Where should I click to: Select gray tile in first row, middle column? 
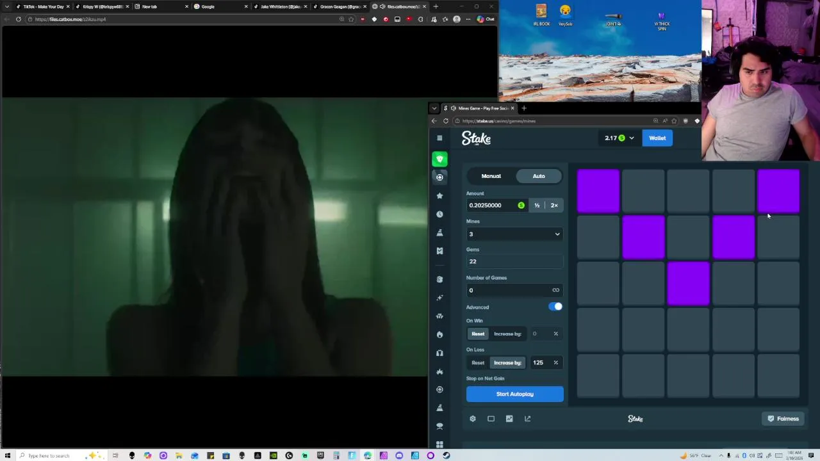pyautogui.click(x=689, y=191)
